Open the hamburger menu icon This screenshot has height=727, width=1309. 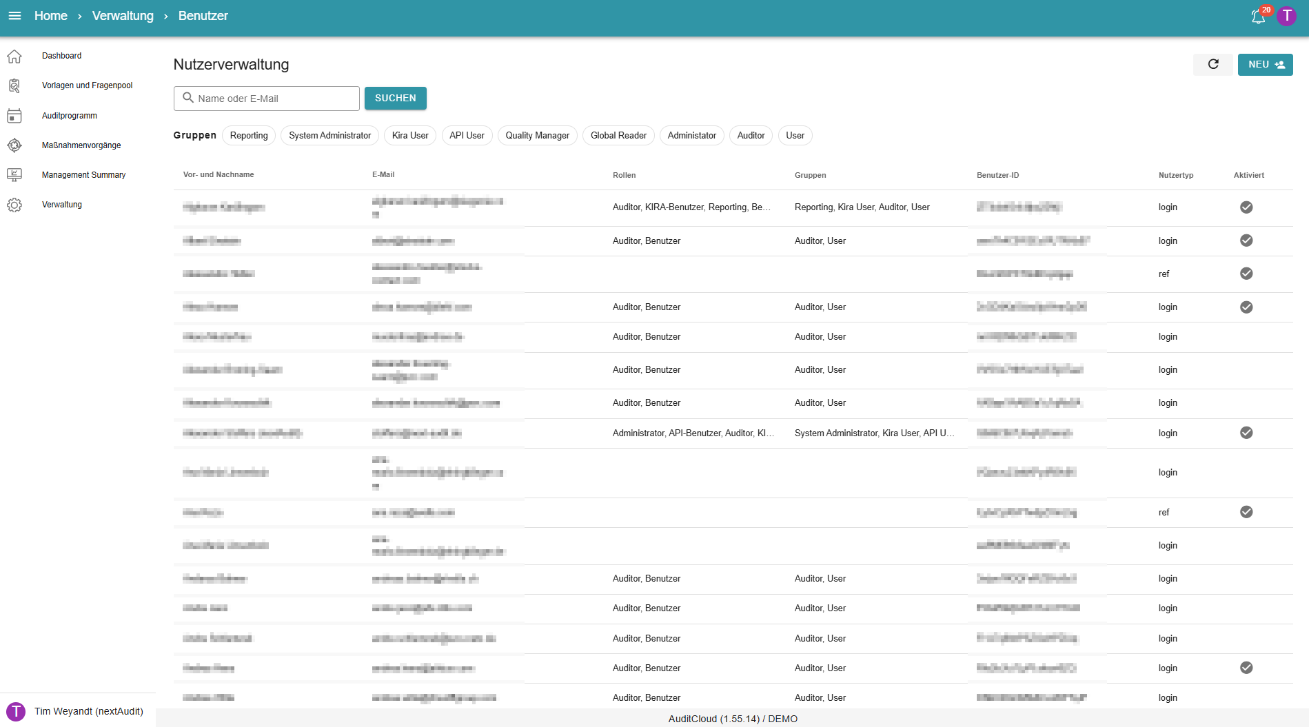click(x=14, y=16)
